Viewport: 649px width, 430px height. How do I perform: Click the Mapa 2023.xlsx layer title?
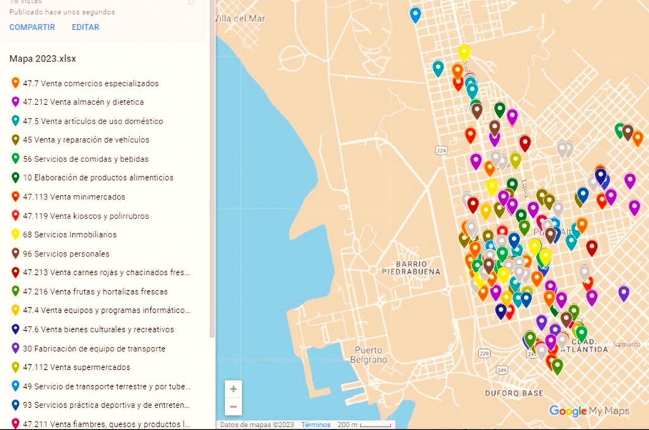click(42, 59)
